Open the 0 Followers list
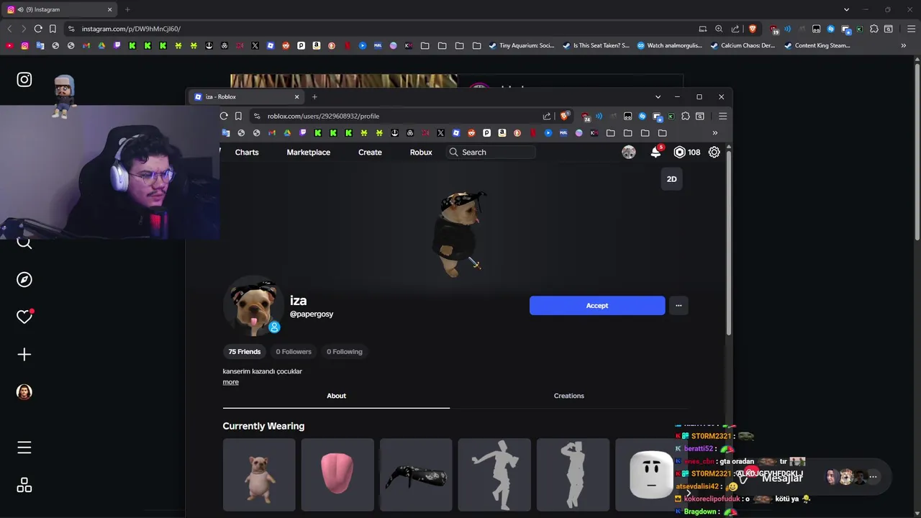This screenshot has height=518, width=921. click(x=294, y=352)
